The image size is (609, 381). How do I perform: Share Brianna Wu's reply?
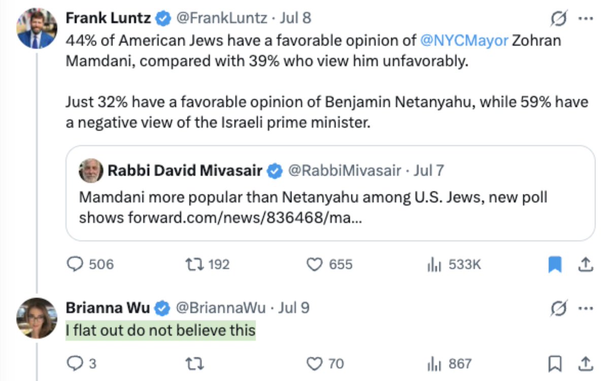coord(585,363)
